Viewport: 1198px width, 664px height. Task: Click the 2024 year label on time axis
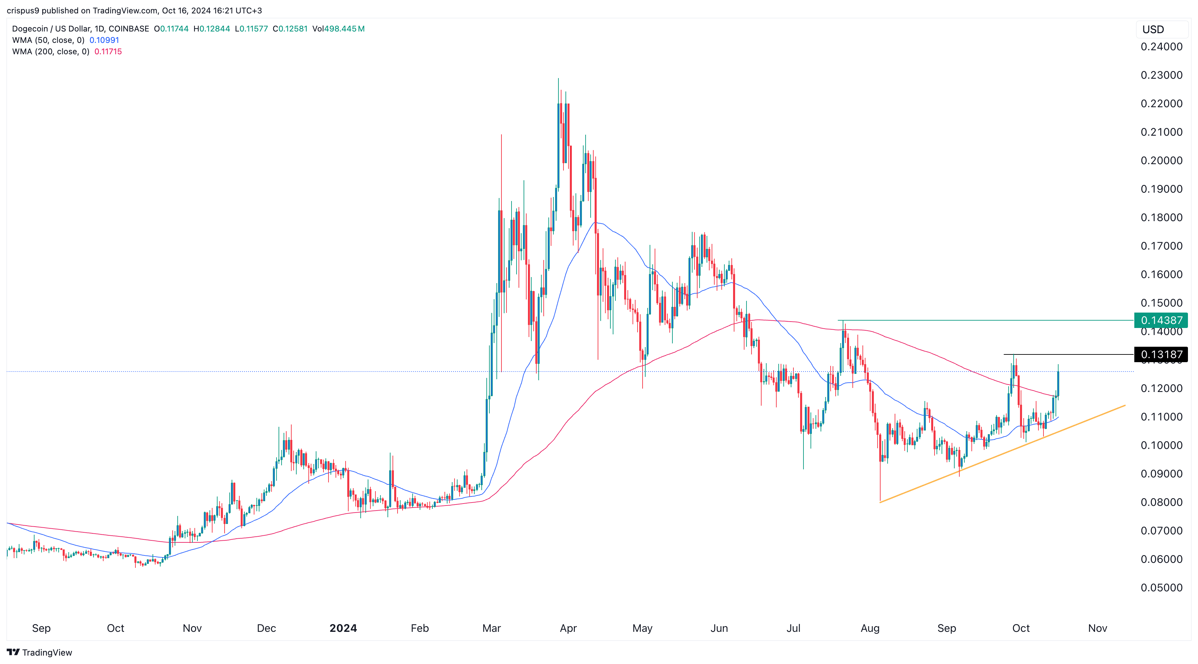[343, 628]
